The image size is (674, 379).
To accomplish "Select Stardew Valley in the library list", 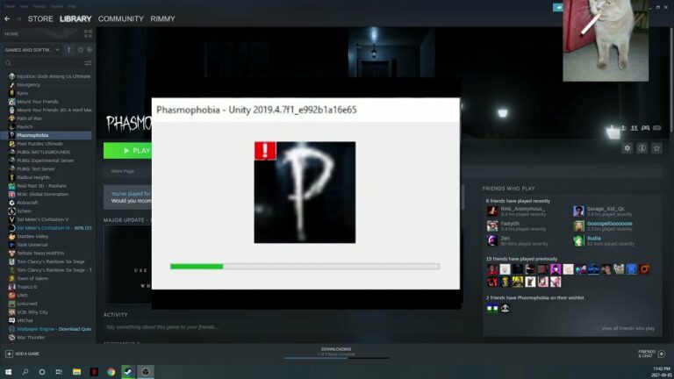I will 32,236.
